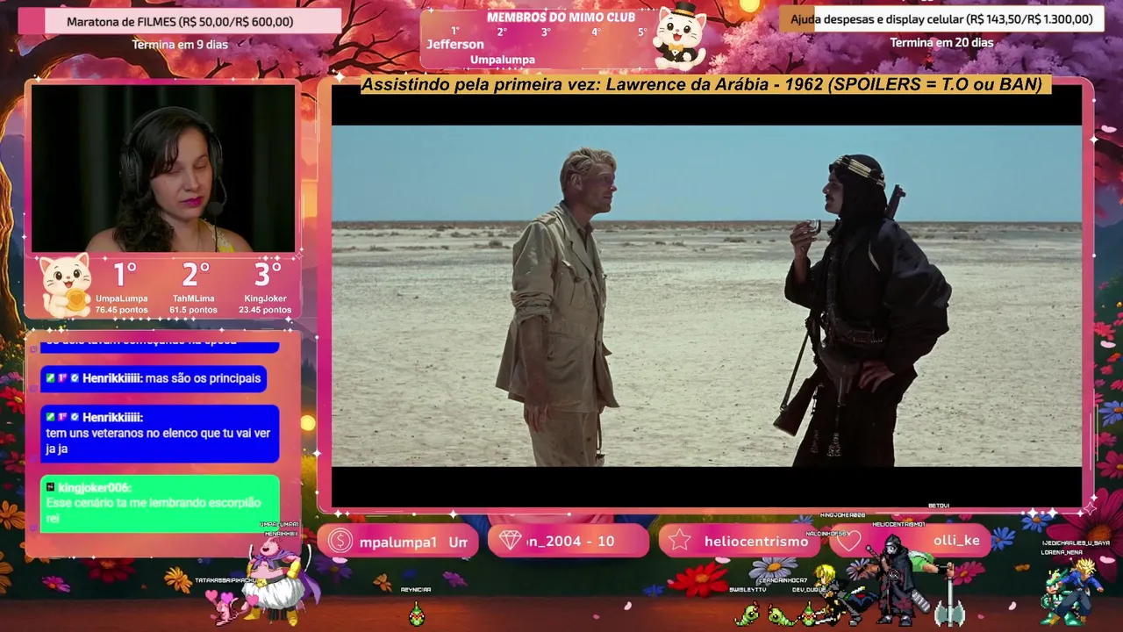This screenshot has width=1123, height=632.
Task: Click chat message 'tem uns veteranos no elenco'
Action: click(160, 434)
